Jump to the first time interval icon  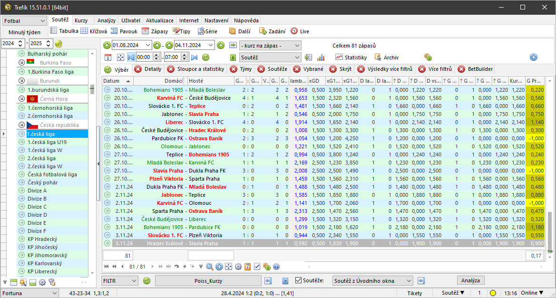[131, 58]
